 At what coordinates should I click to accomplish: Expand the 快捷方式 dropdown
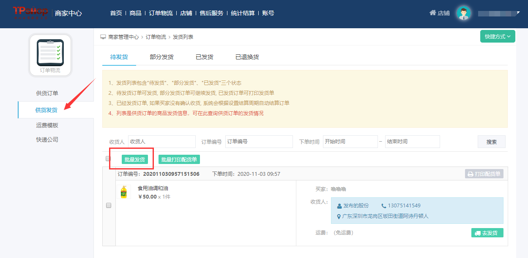498,37
